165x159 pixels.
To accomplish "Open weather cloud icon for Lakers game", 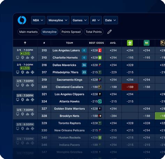I will 28,58.
